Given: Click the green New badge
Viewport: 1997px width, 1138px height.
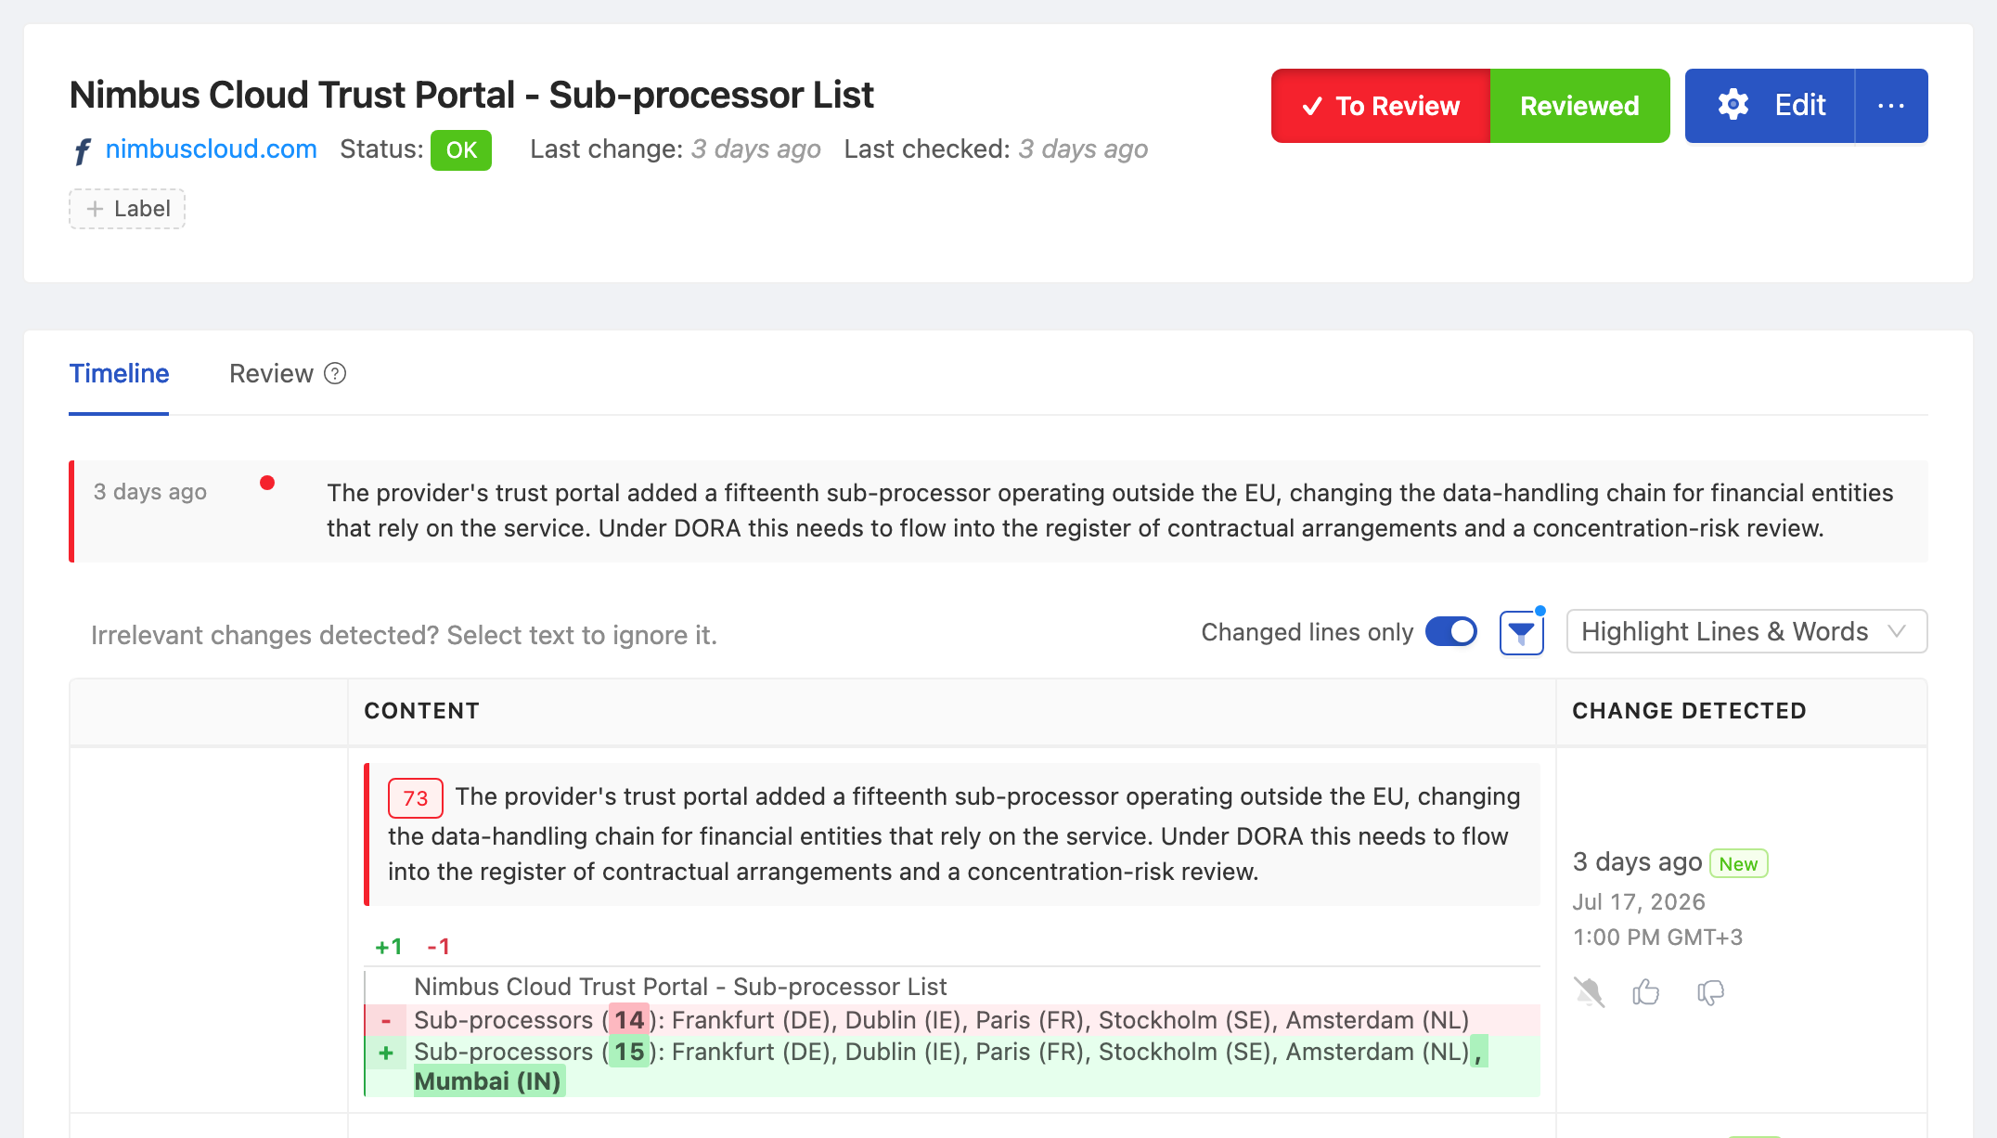Looking at the screenshot, I should (x=1738, y=864).
